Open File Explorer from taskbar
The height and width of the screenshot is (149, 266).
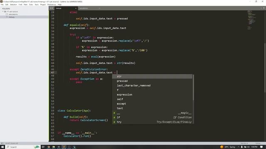[x=54, y=147]
